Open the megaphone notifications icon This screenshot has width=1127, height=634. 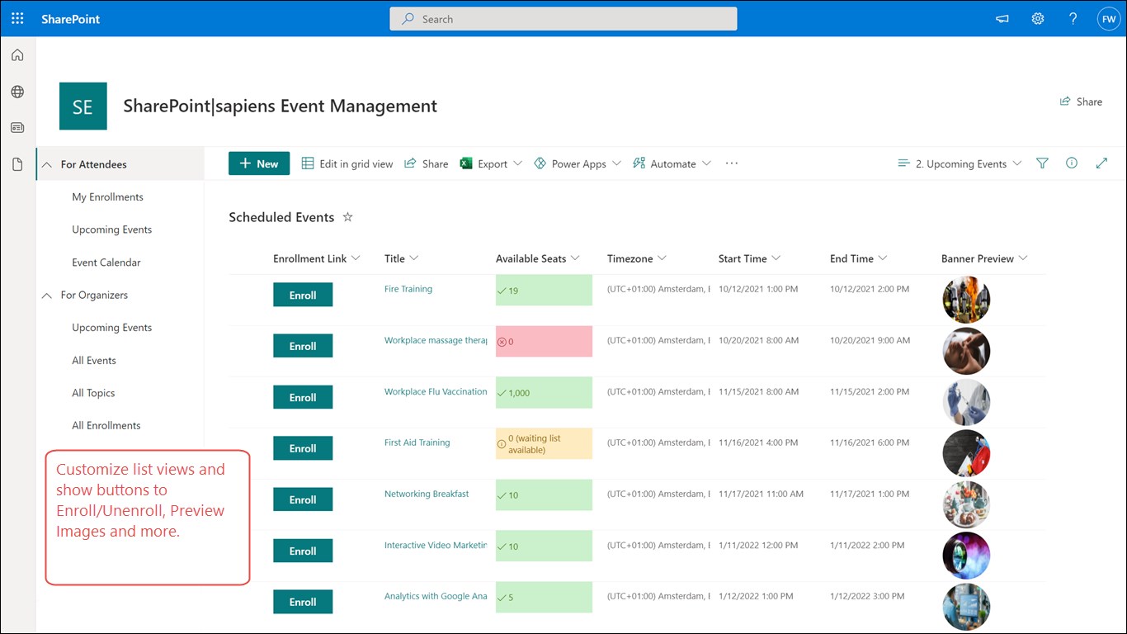coord(1002,19)
